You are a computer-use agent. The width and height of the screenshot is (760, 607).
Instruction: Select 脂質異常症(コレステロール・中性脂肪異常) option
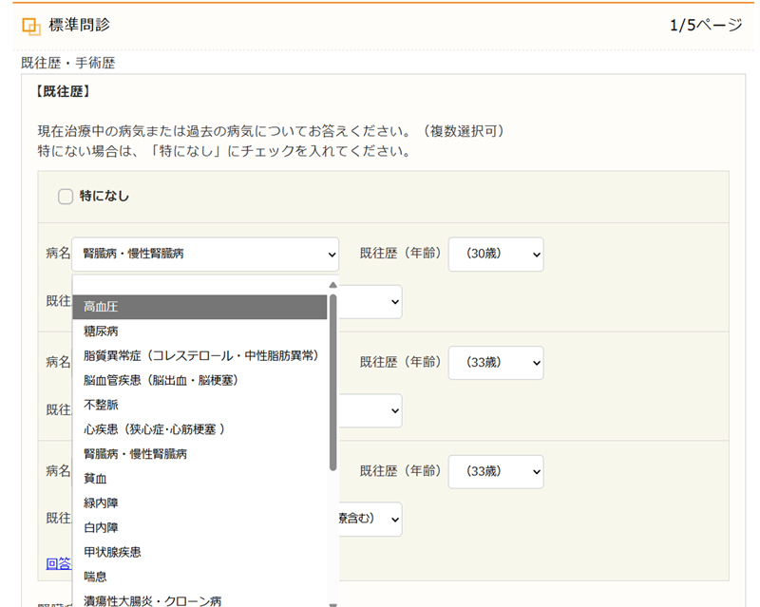point(199,355)
